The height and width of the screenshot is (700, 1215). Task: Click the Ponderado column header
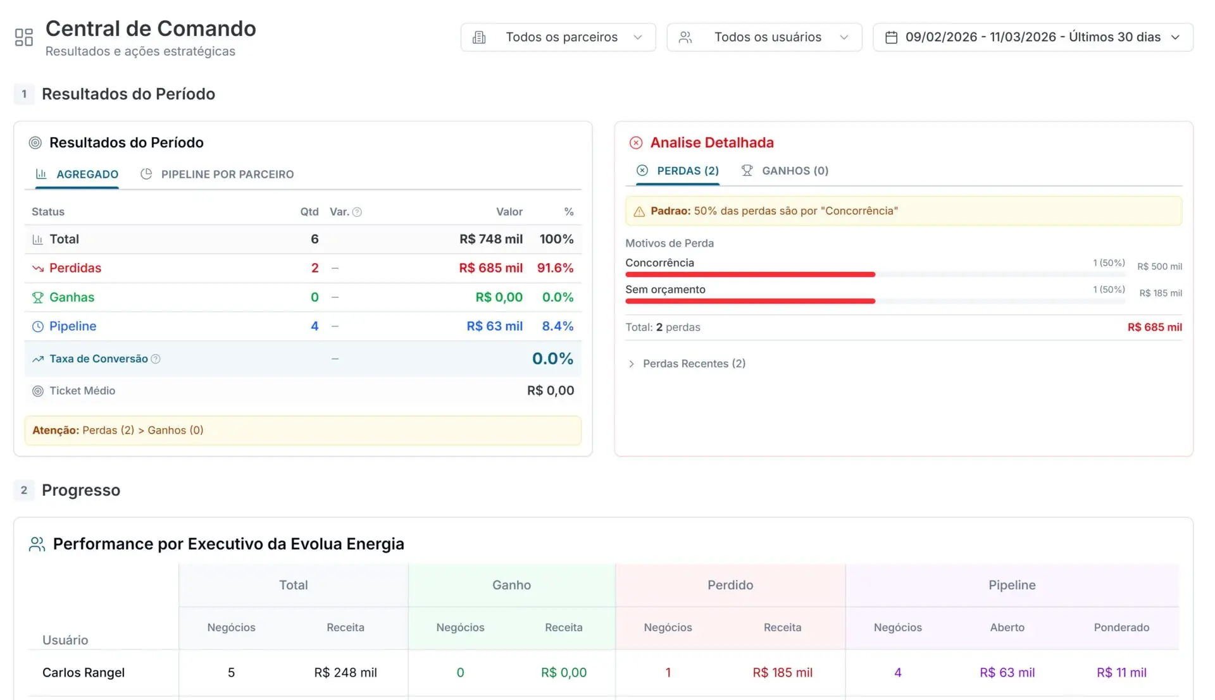coord(1121,628)
